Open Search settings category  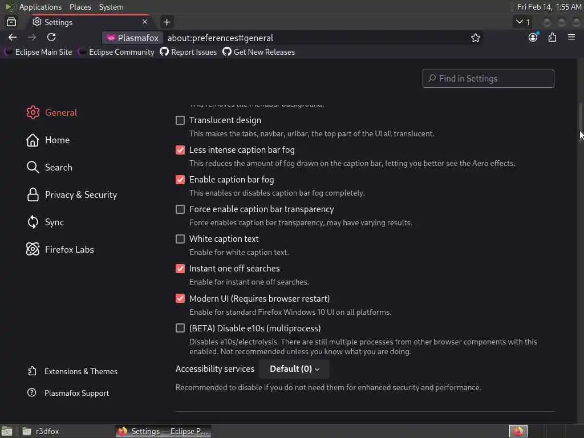click(50, 167)
